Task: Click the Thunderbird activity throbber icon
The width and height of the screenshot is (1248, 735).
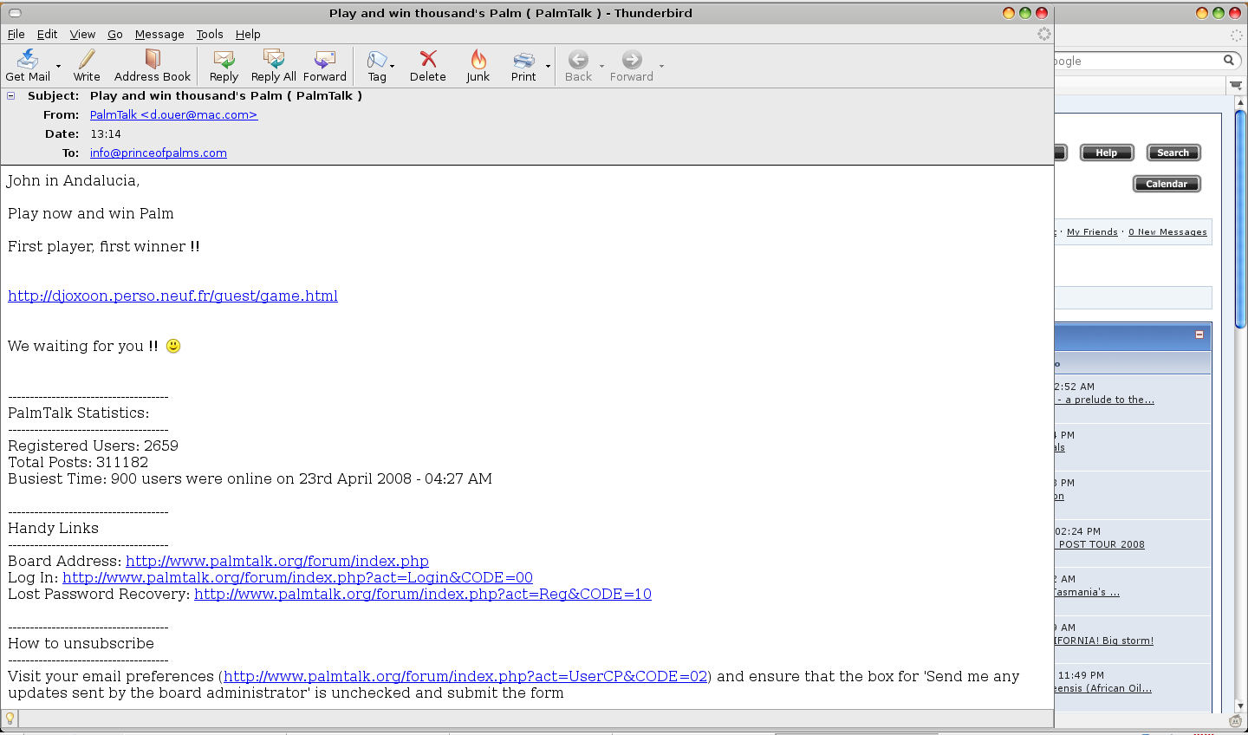Action: point(1043,34)
